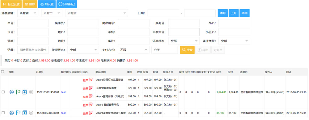
Task: Open note icon for 米家智能家庭套装 row
Action: pyautogui.click(x=91, y=88)
